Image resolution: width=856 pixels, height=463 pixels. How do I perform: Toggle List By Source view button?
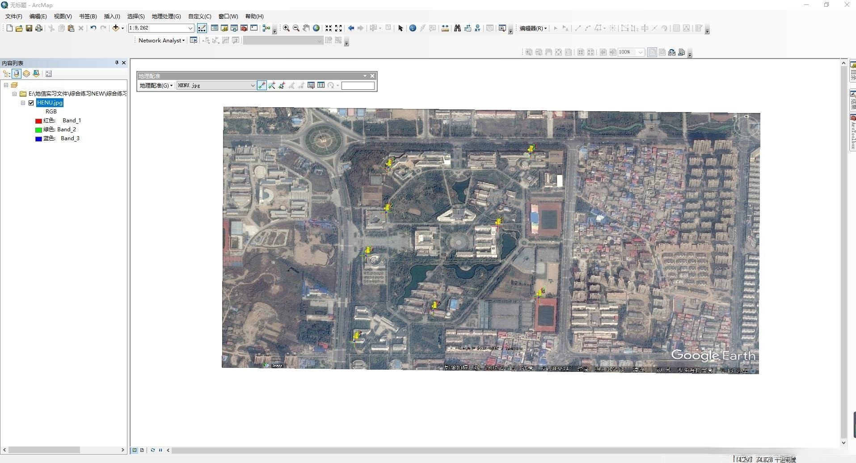(17, 74)
